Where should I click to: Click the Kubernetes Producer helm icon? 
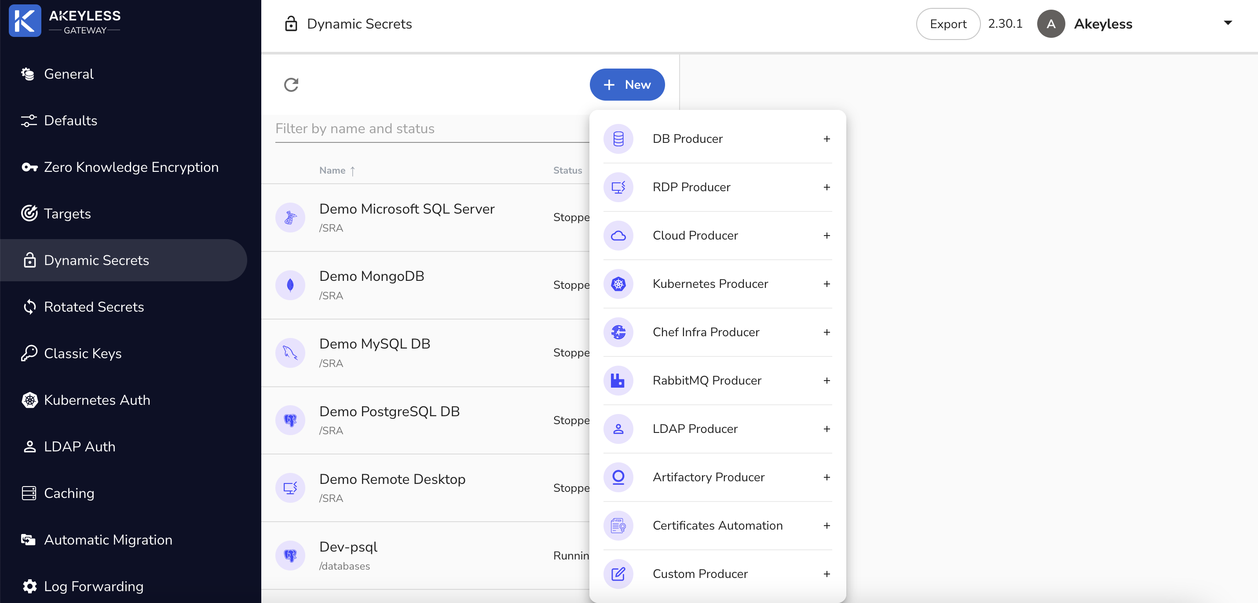pyautogui.click(x=618, y=284)
